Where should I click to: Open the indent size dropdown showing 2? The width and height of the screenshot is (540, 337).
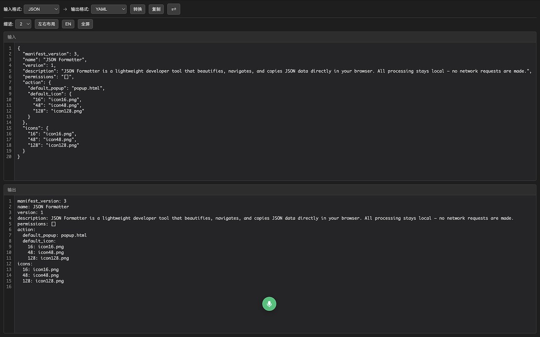point(23,24)
